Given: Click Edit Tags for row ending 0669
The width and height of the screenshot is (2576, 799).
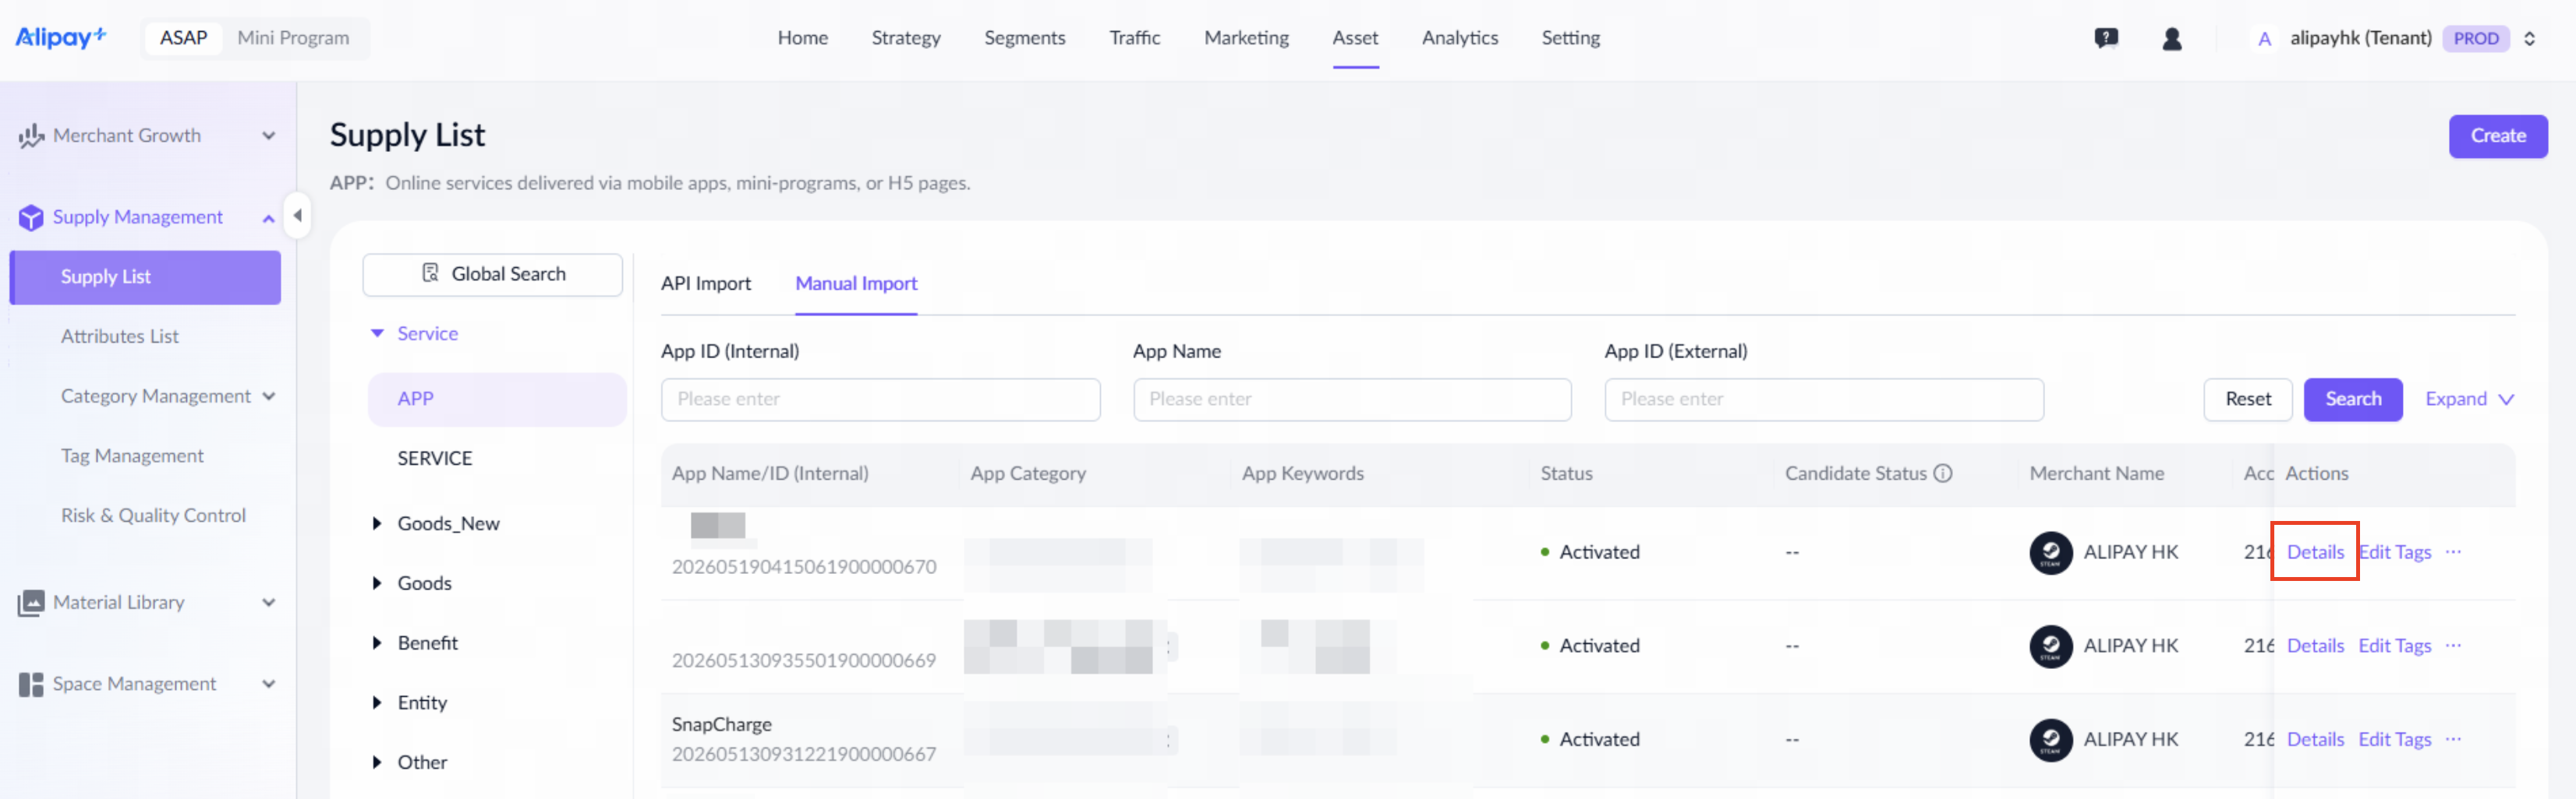Looking at the screenshot, I should 2394,646.
